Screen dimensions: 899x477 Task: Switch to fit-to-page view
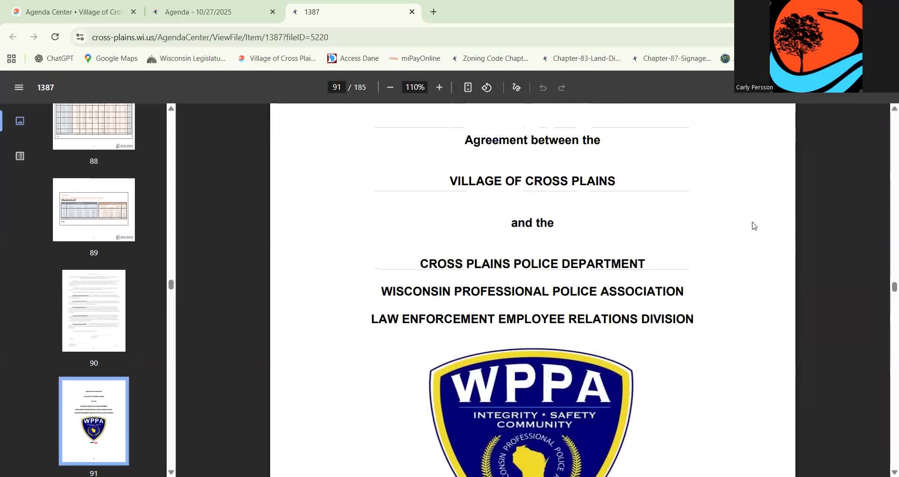(468, 87)
